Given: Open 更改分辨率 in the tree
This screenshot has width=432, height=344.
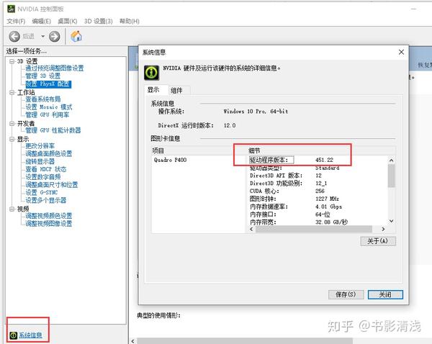Looking at the screenshot, I should [x=40, y=145].
